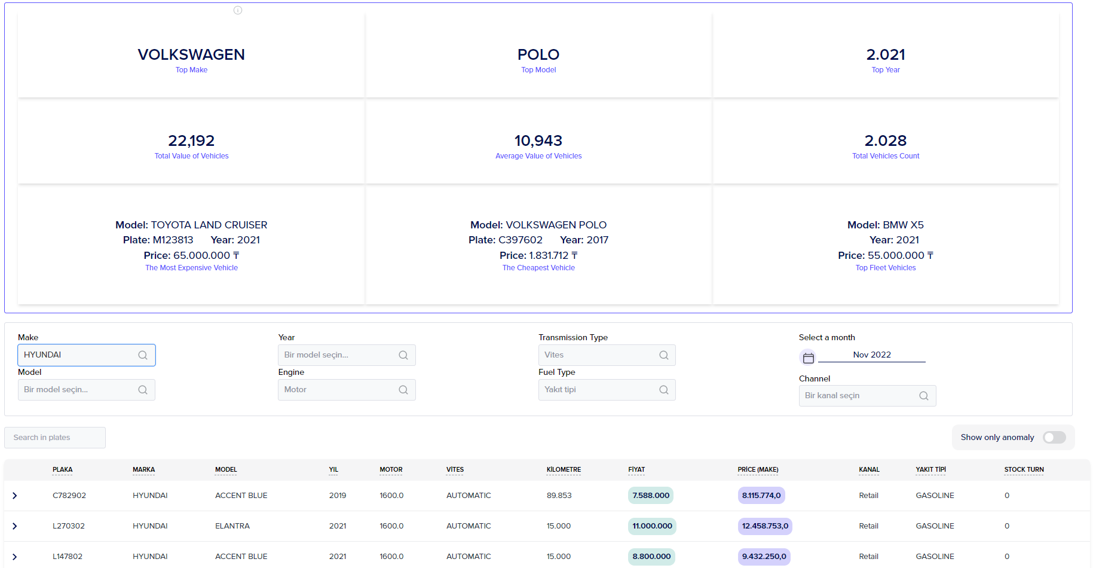Click search icon in Model field
The width and height of the screenshot is (1096, 568).
click(x=143, y=390)
